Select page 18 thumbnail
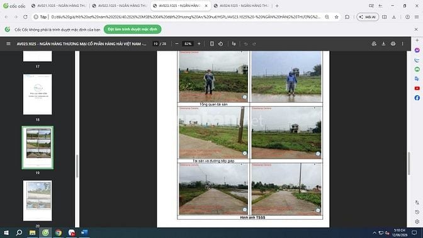The width and height of the screenshot is (423, 238). [x=38, y=94]
